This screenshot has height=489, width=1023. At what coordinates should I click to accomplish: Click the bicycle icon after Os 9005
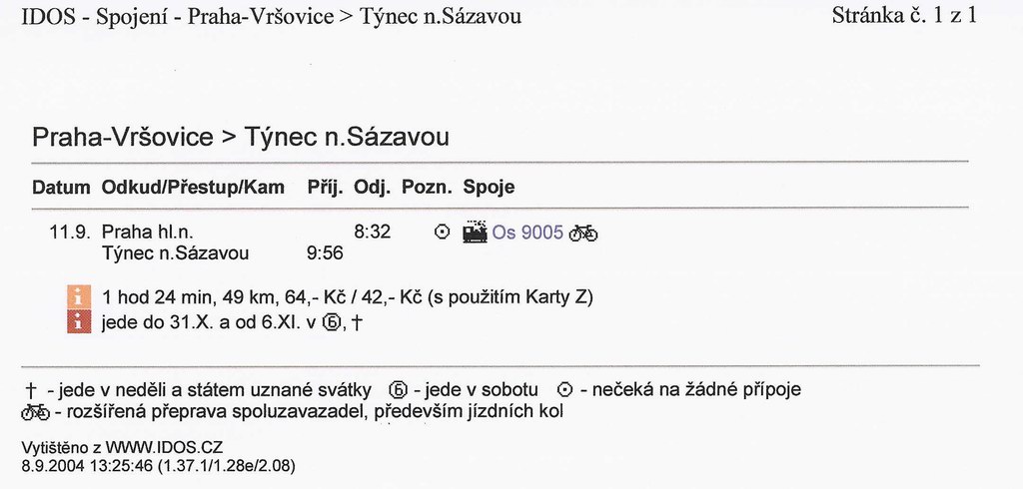click(x=583, y=233)
